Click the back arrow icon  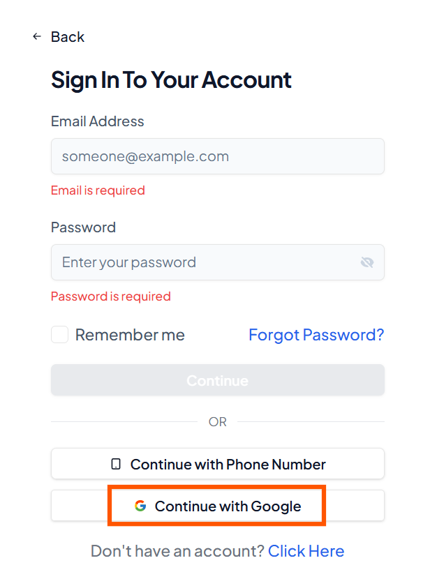point(37,36)
